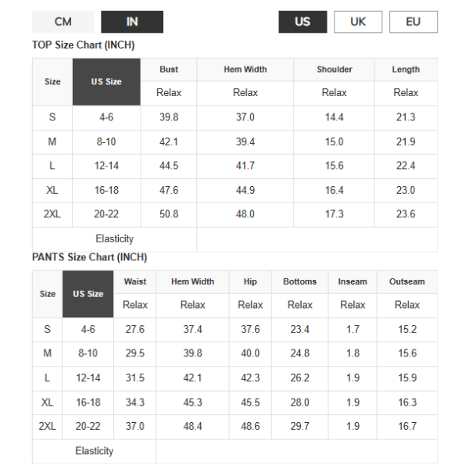Image resolution: width=469 pixels, height=469 pixels.
Task: Switch sizing region to EU
Action: coord(413,22)
